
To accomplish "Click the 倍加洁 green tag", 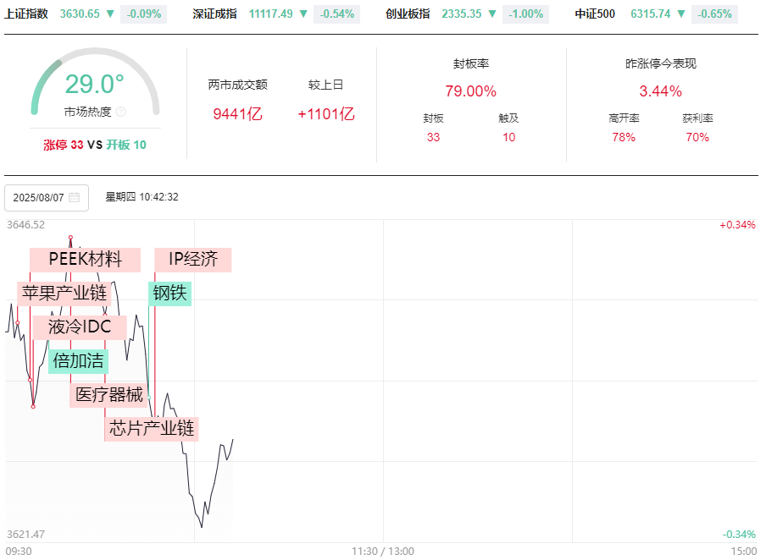I will (78, 361).
